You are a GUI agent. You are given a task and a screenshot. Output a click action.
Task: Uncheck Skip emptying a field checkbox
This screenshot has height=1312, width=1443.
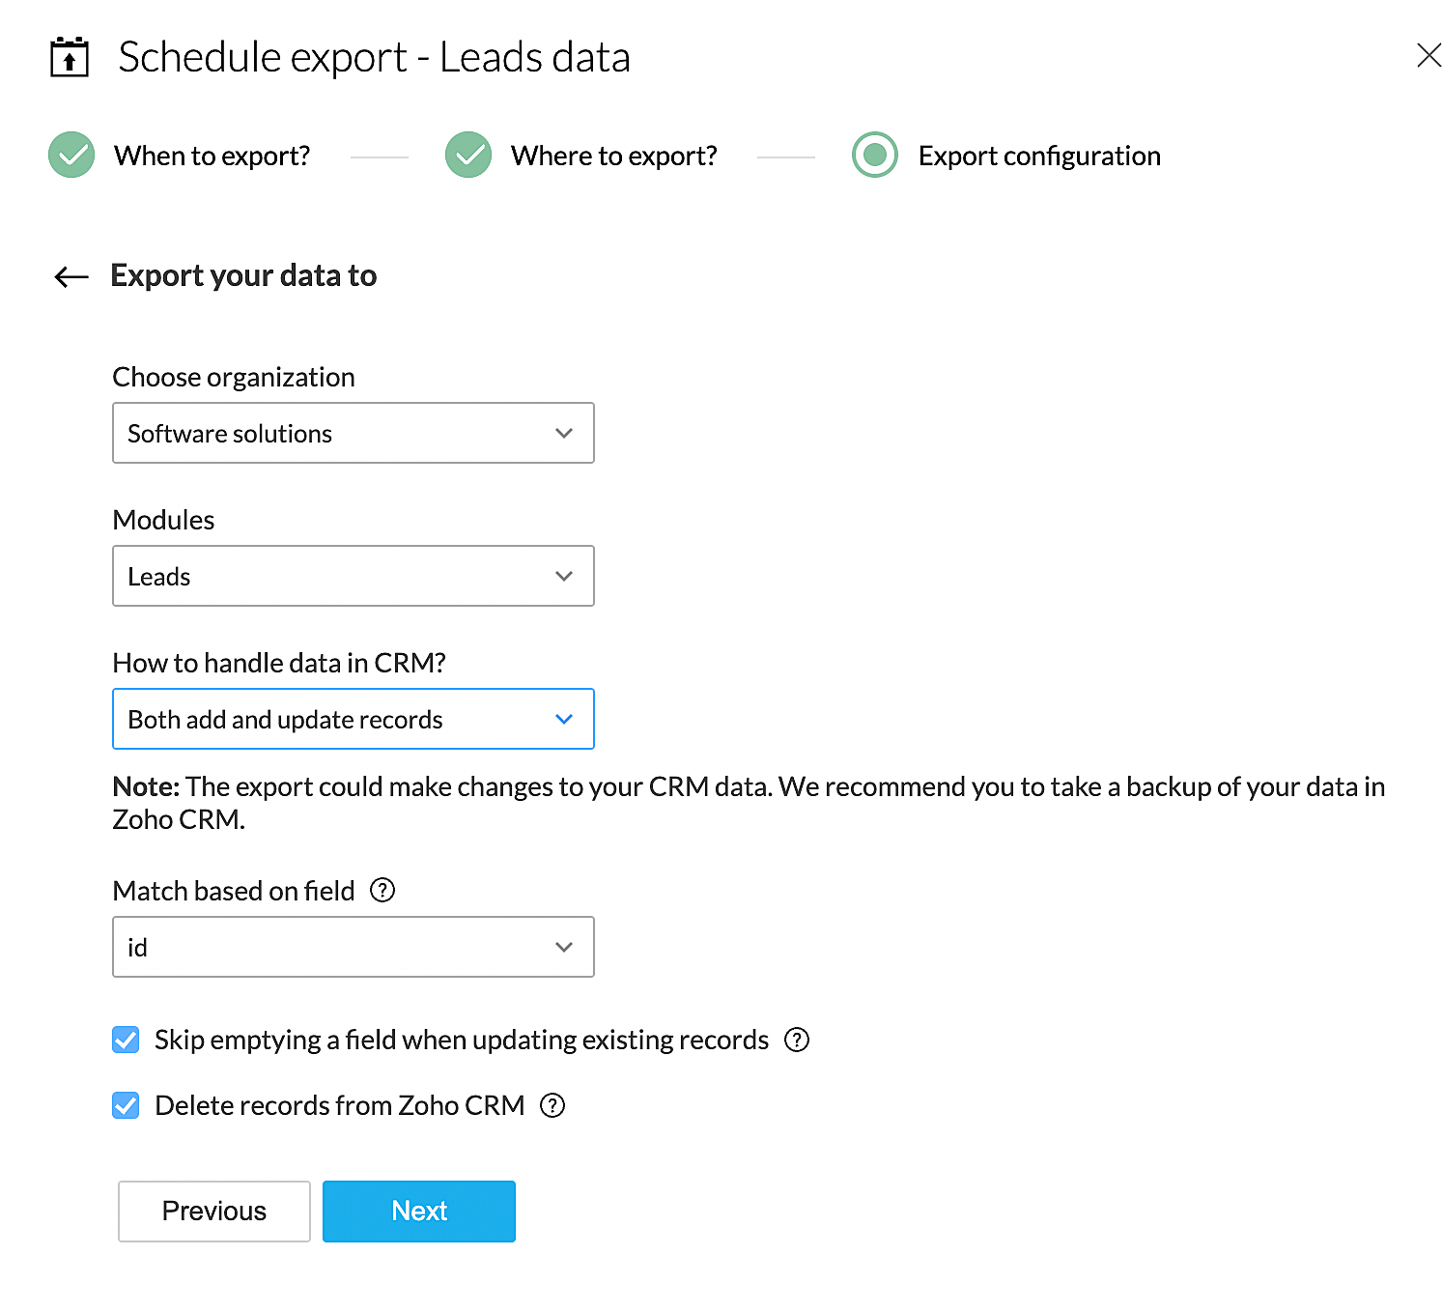click(x=126, y=1040)
